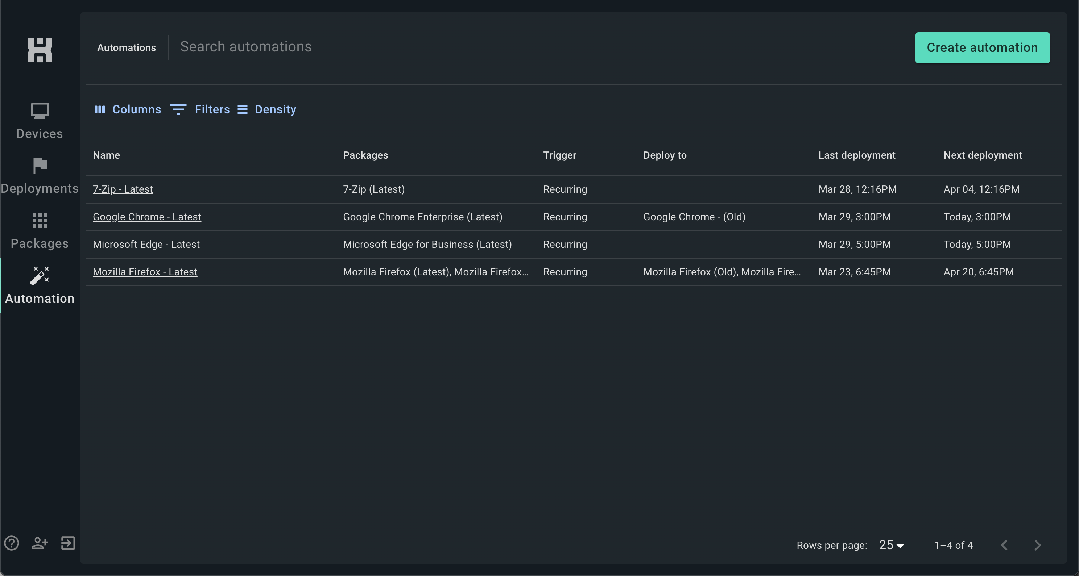Open the Filters panel
The width and height of the screenshot is (1079, 576).
[200, 109]
